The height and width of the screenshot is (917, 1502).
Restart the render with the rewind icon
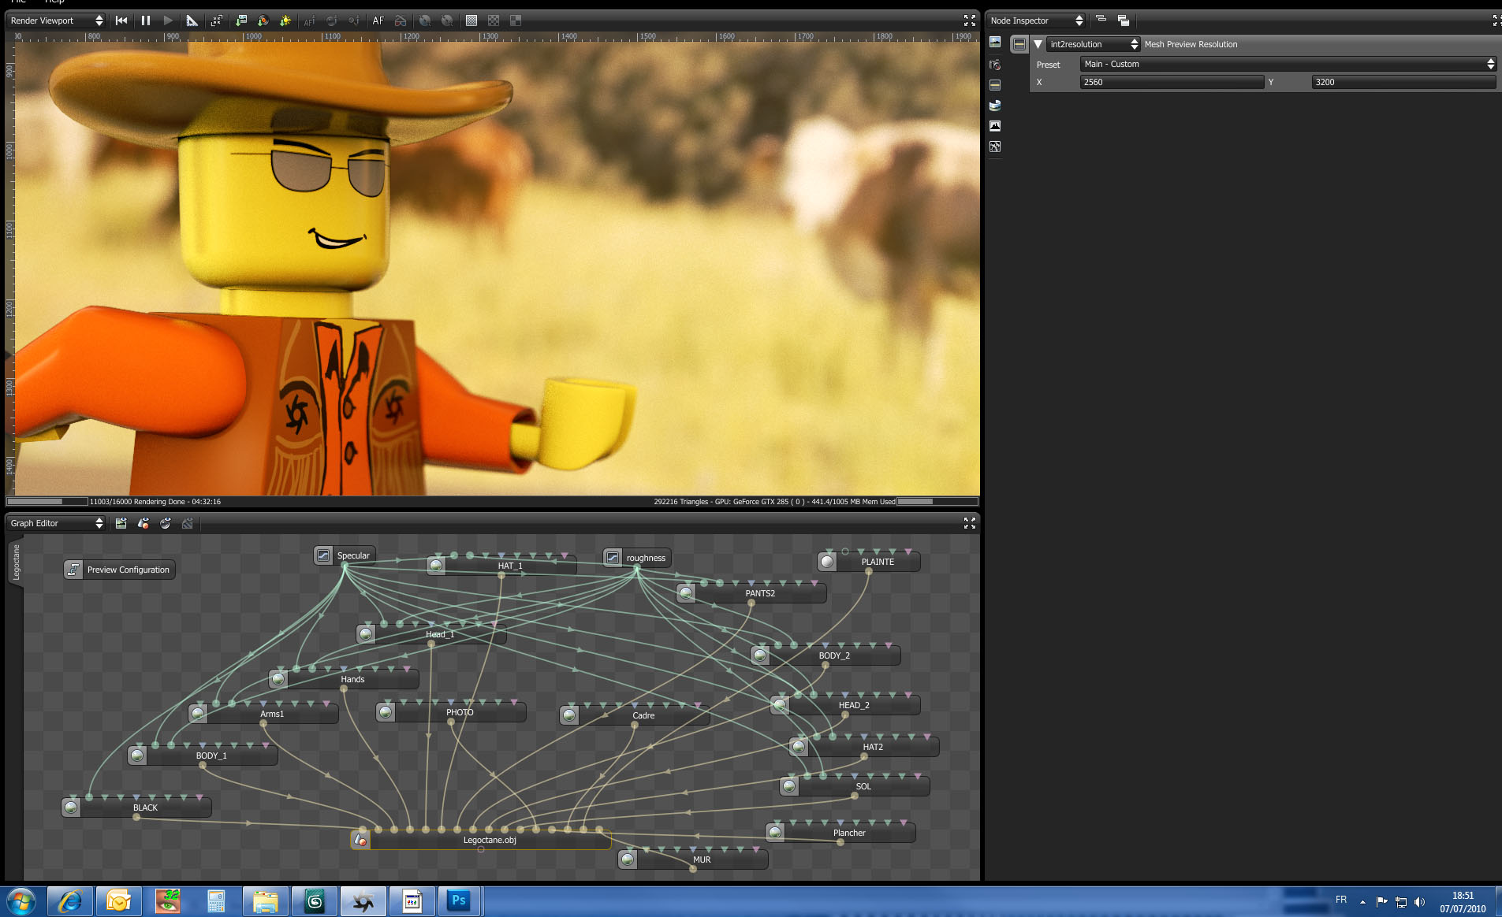click(121, 20)
